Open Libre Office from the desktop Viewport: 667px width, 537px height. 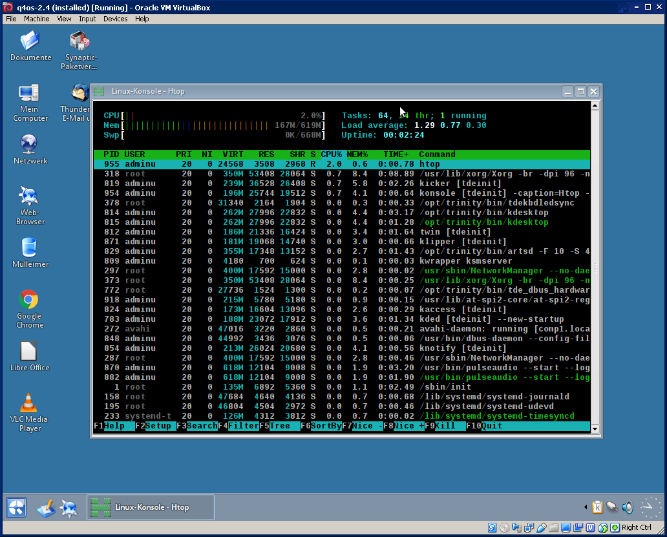pyautogui.click(x=29, y=351)
